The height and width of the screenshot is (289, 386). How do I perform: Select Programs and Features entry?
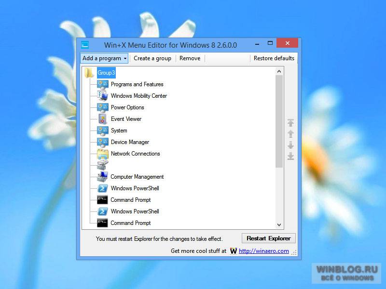tap(137, 84)
